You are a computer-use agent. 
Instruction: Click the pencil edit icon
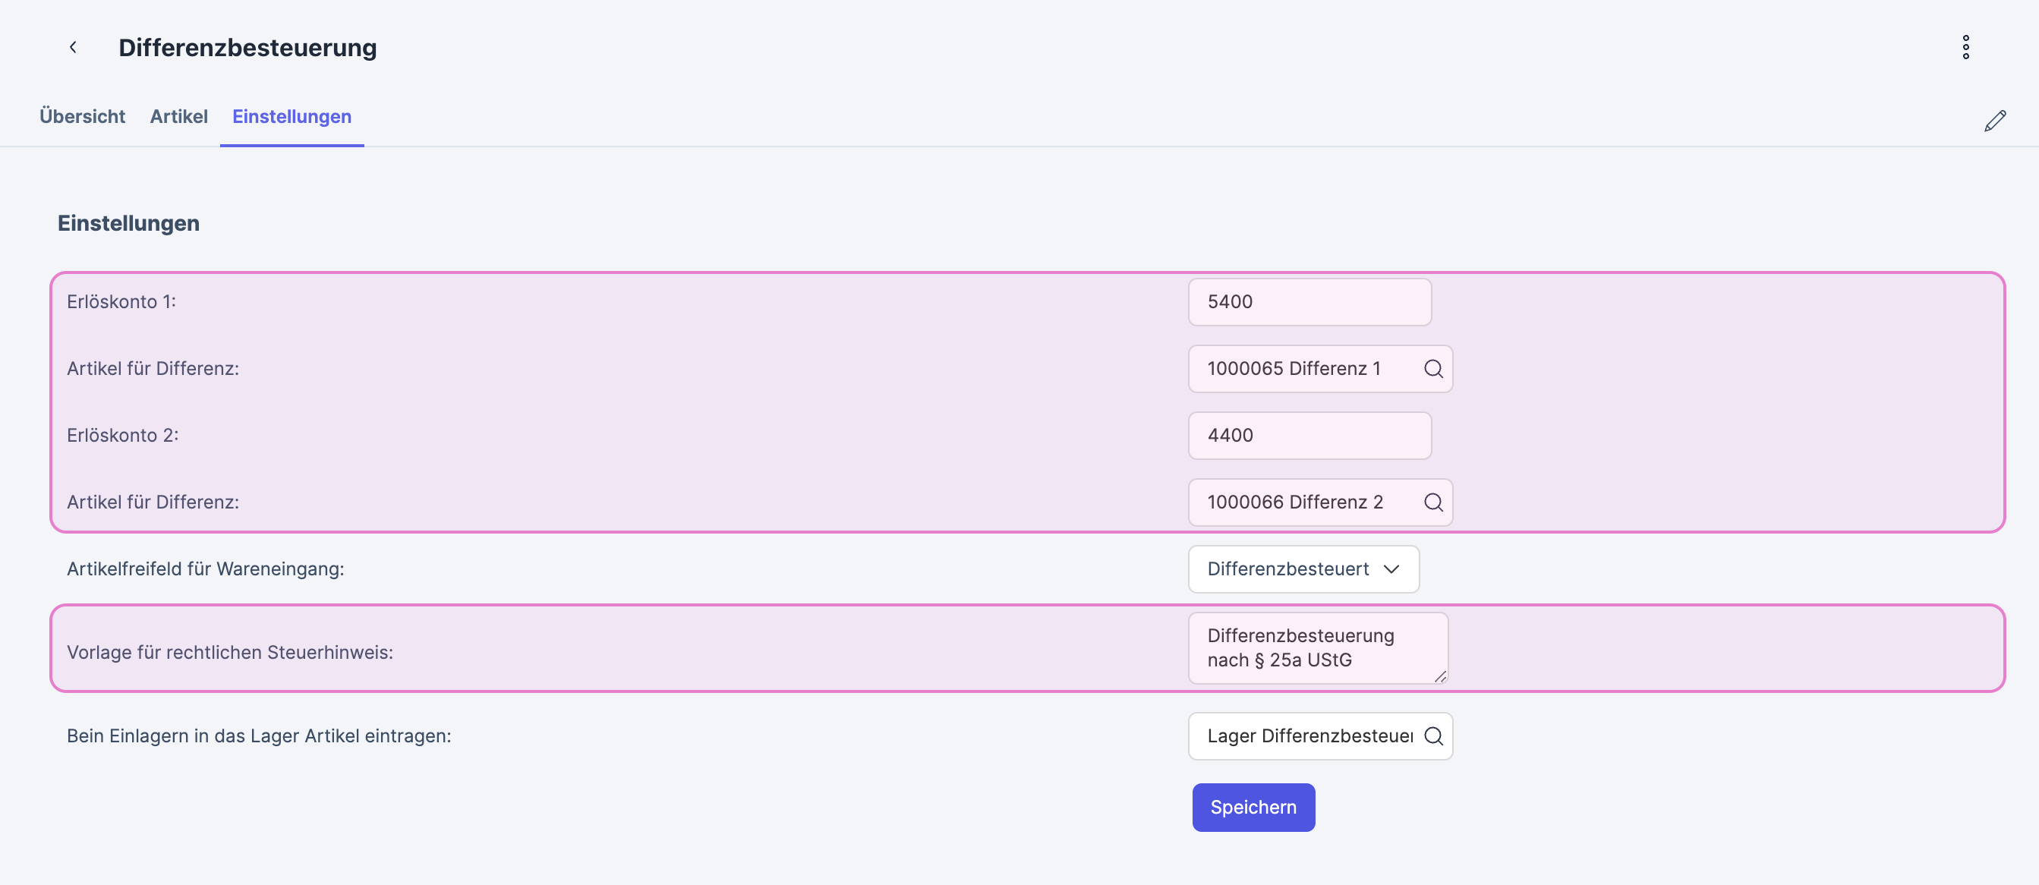(x=1995, y=121)
